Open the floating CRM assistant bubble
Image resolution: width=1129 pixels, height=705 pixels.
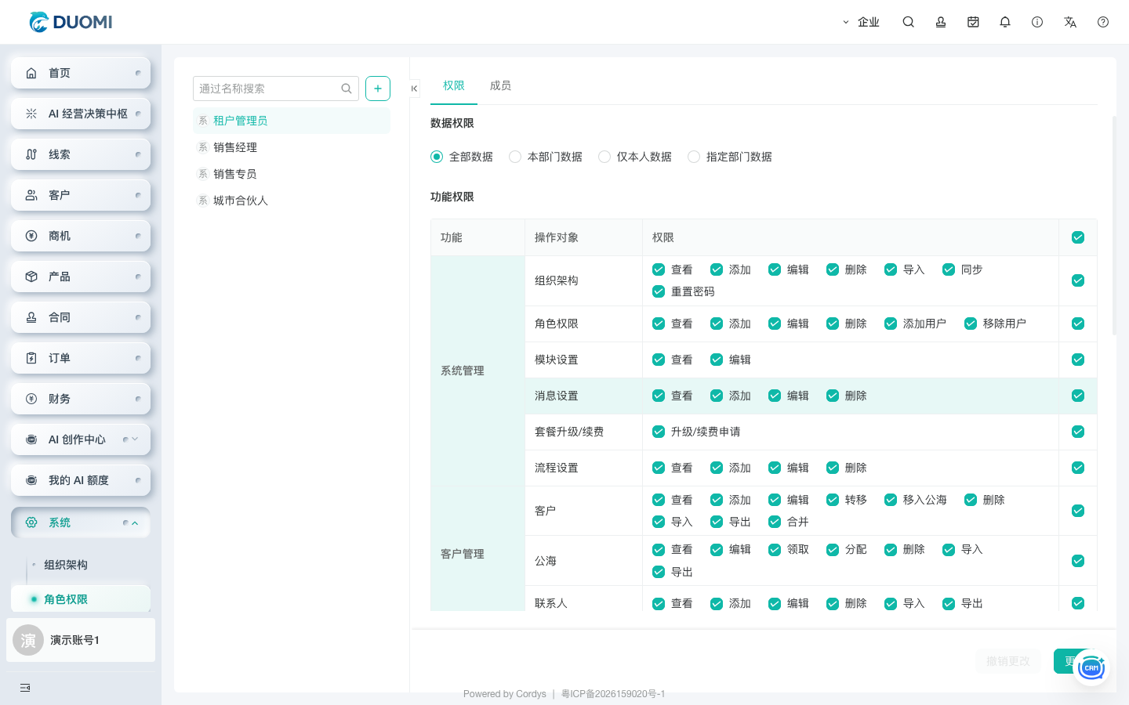pos(1091,668)
